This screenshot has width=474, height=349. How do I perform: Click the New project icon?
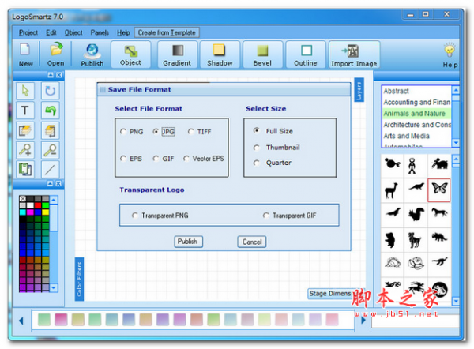(25, 54)
